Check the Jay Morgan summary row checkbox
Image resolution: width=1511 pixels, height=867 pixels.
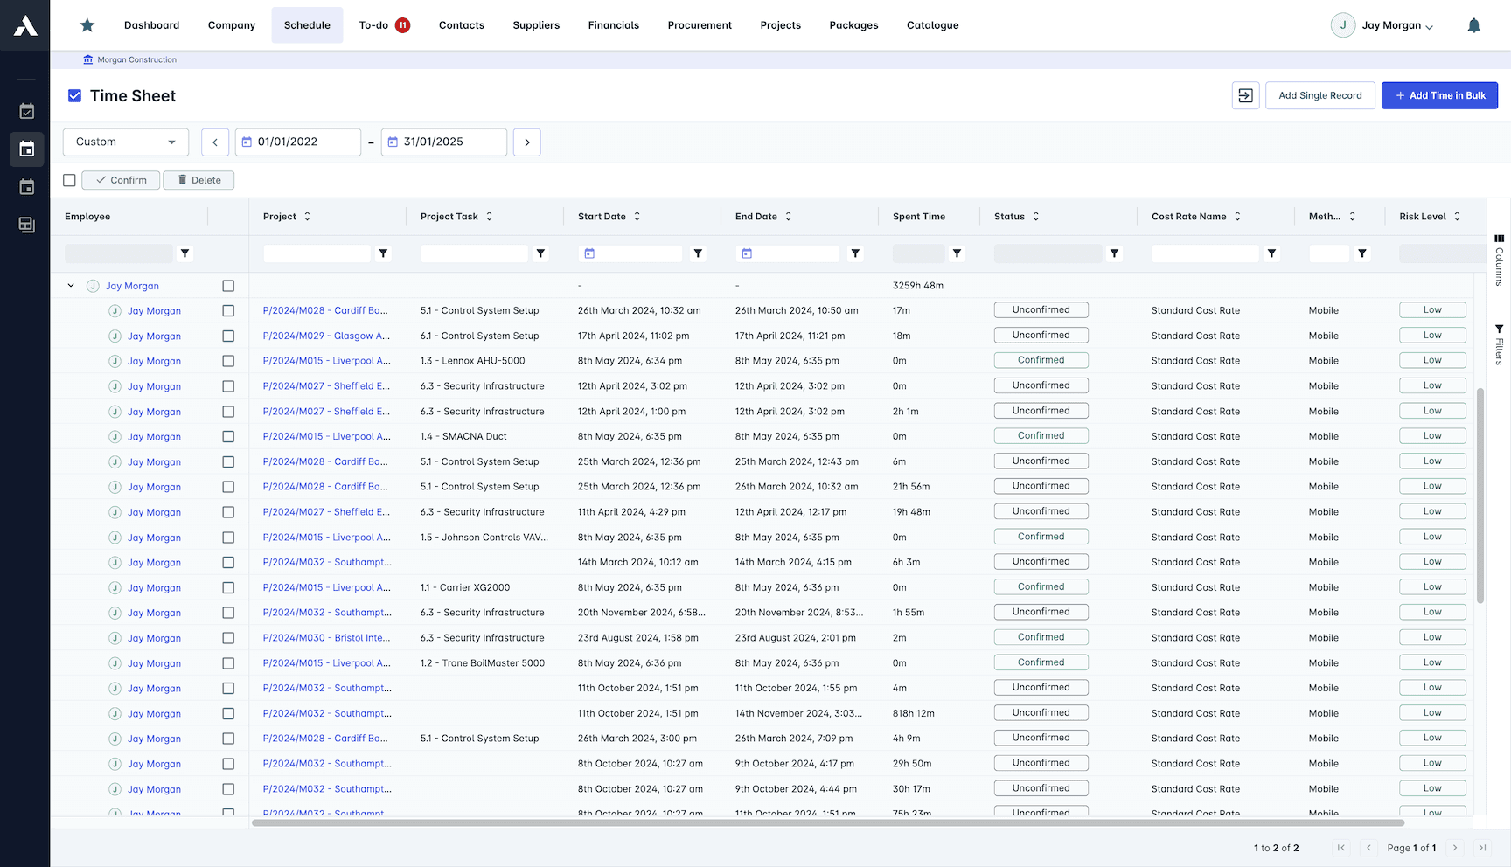228,286
